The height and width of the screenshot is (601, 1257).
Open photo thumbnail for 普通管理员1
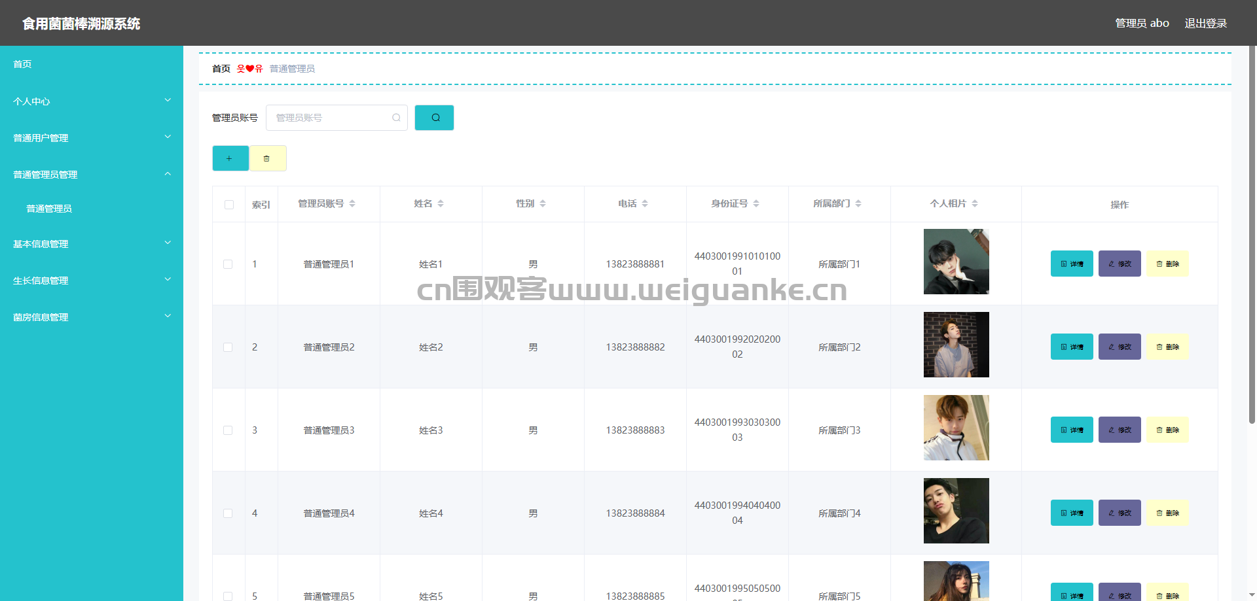click(x=956, y=262)
